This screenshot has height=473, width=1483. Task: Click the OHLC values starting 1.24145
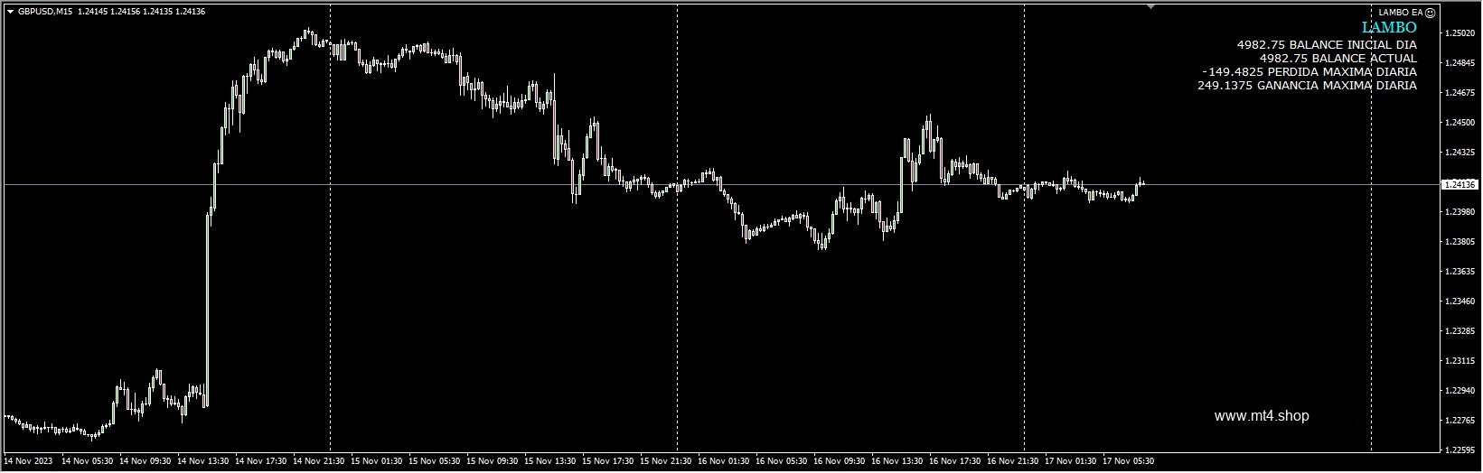[141, 11]
